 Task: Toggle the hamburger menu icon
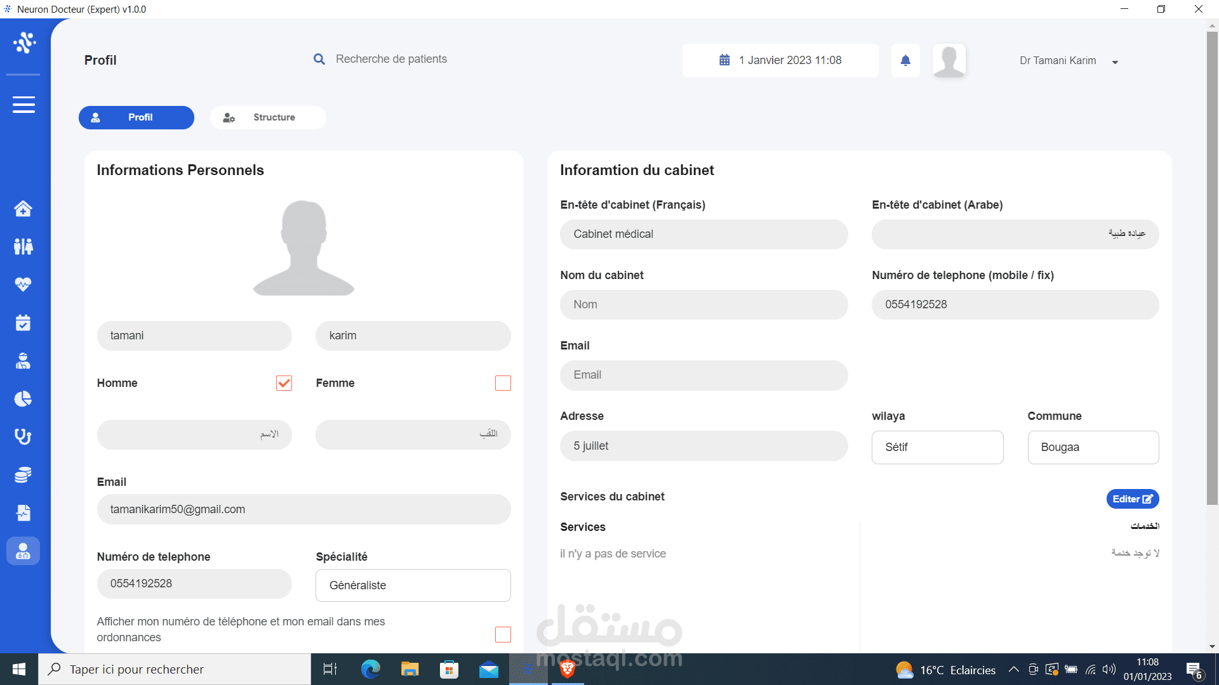pyautogui.click(x=23, y=105)
